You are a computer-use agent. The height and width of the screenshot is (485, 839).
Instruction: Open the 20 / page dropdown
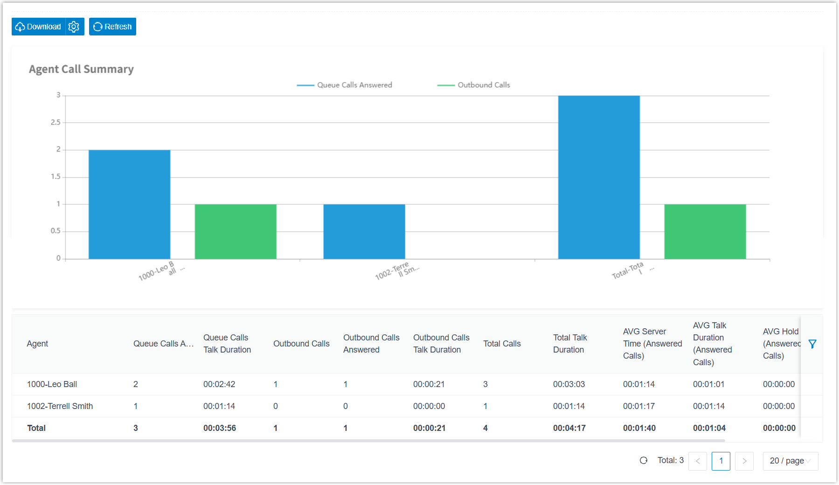click(x=790, y=461)
